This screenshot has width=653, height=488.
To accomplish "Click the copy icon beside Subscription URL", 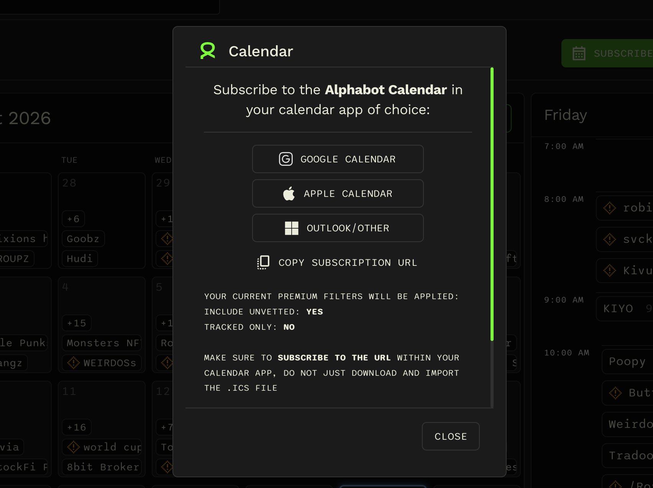I will click(263, 262).
